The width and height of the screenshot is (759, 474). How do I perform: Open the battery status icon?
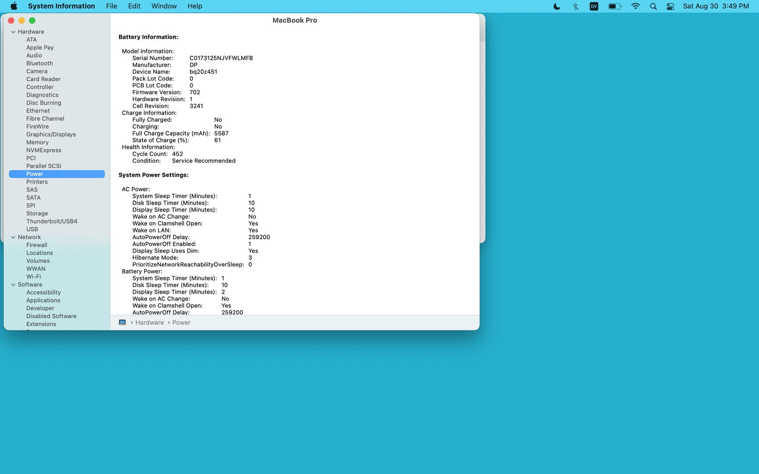click(x=614, y=6)
